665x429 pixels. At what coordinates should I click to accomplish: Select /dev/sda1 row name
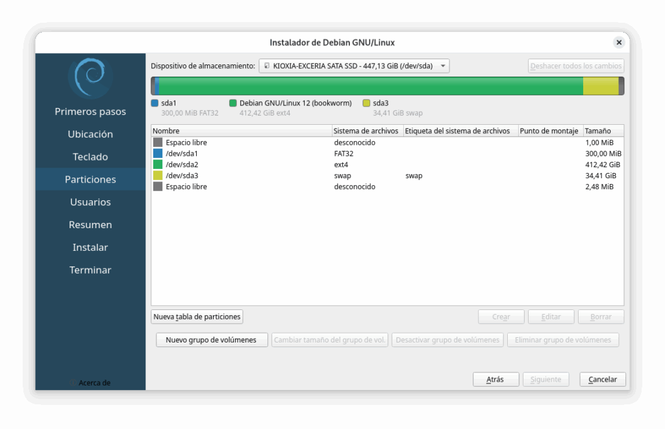182,153
